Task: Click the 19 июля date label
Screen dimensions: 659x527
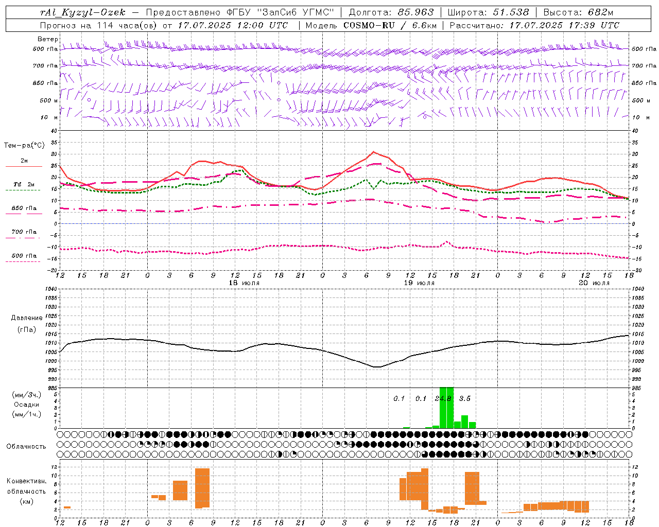Action: [x=419, y=283]
